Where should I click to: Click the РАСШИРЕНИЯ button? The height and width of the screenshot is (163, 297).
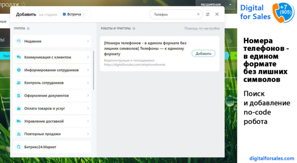211,4
